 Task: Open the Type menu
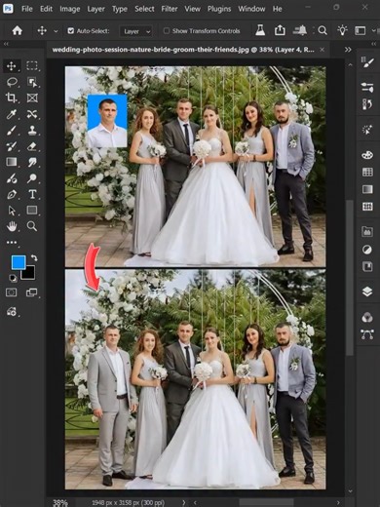pyautogui.click(x=120, y=9)
